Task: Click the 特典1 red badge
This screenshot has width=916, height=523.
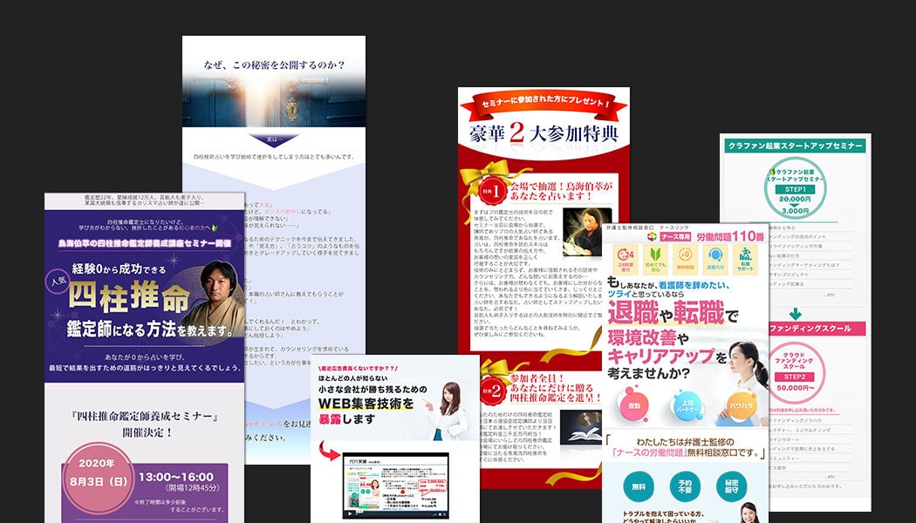Action: click(x=492, y=192)
